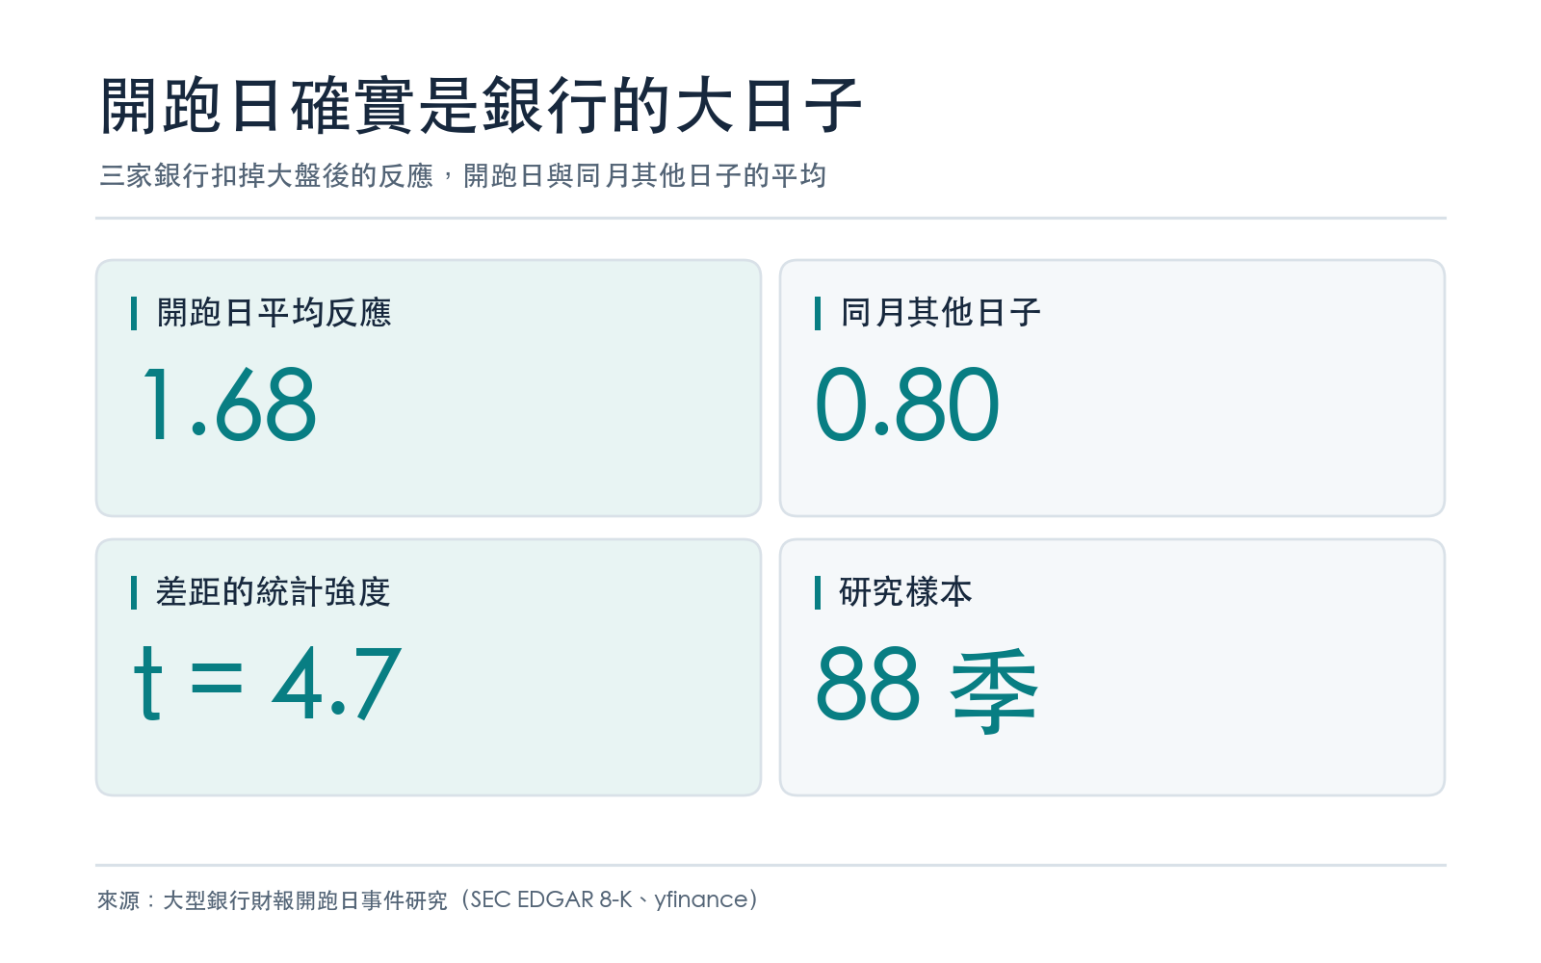
Task: Select the 研究樣本 card label
Action: [906, 592]
